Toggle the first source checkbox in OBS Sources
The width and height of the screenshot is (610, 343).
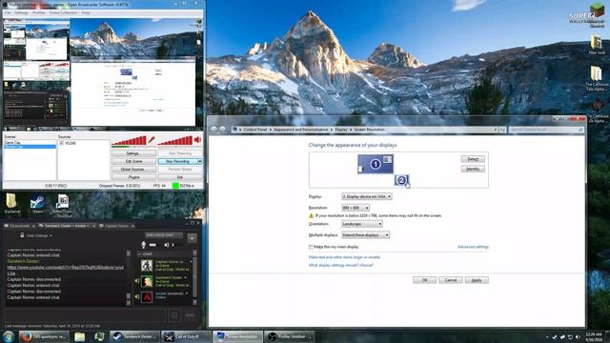(61, 143)
